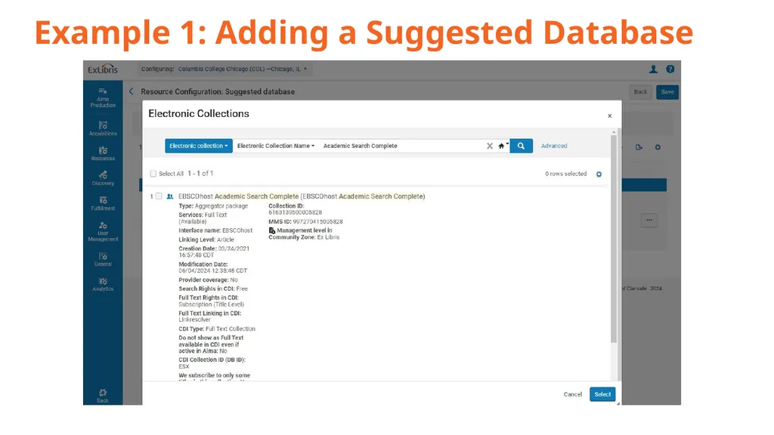The image size is (774, 435).
Task: Open Analytics in the sidebar
Action: [103, 284]
